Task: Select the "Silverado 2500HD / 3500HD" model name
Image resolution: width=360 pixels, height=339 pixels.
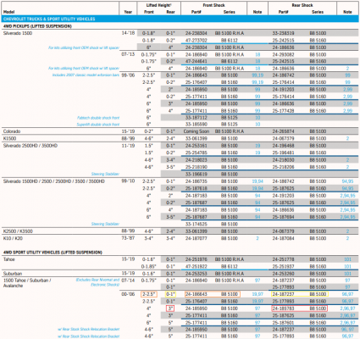Action: [30, 146]
